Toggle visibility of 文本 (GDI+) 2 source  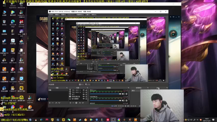click(x=84, y=90)
